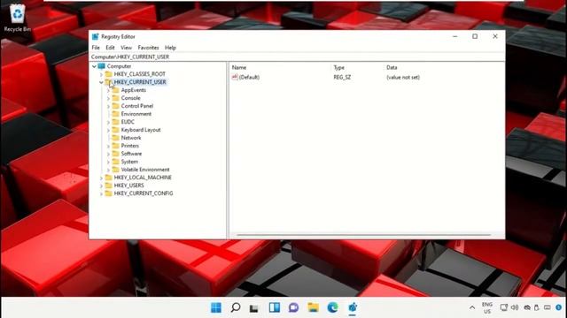Open the Help menu
The image size is (567, 318).
(170, 48)
